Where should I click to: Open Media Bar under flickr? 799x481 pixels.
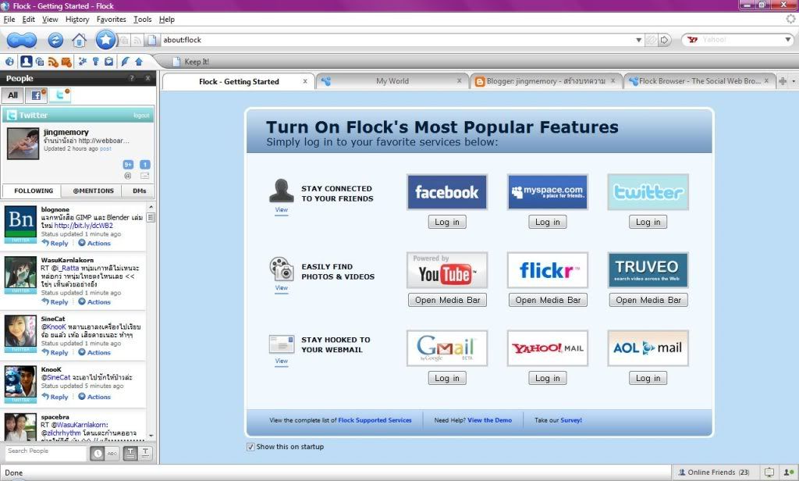pos(548,300)
